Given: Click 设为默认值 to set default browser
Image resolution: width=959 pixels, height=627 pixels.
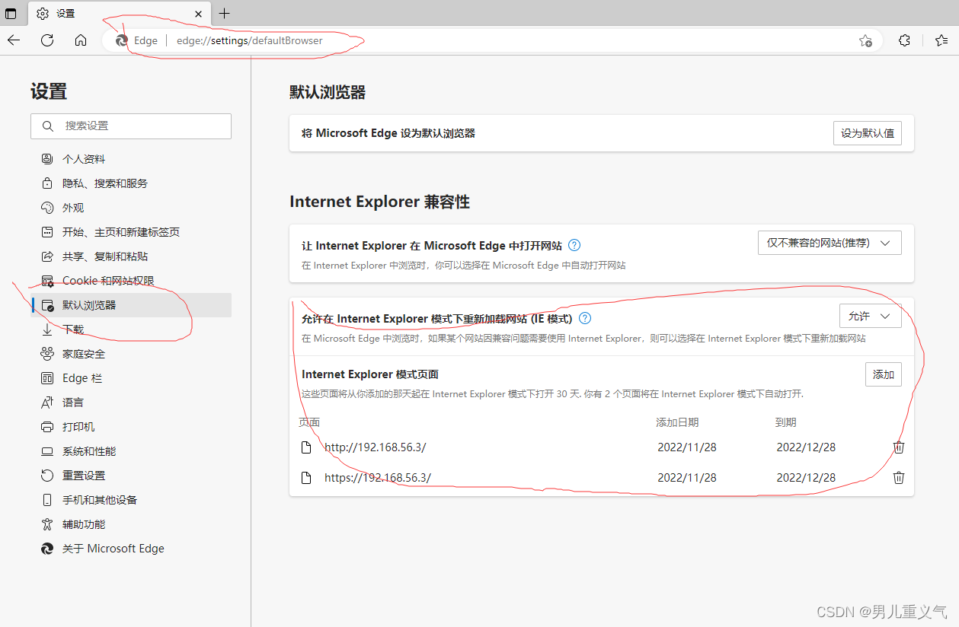Looking at the screenshot, I should coord(867,132).
